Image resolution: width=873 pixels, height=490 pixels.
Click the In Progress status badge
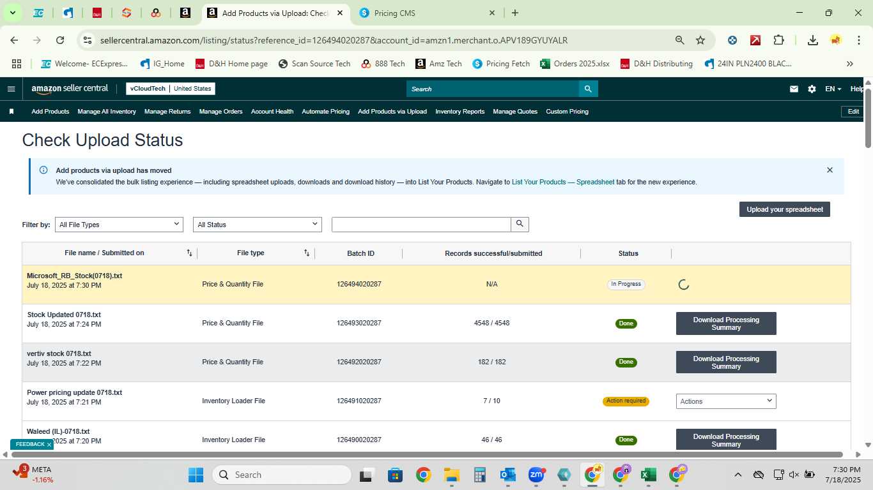[x=626, y=284]
